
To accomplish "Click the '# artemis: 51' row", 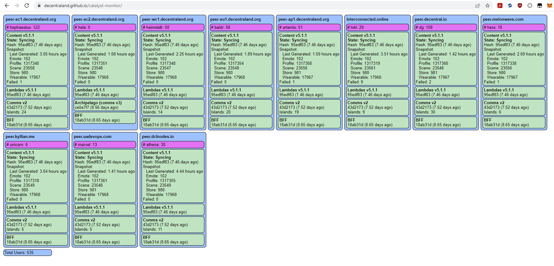I will pos(310,27).
